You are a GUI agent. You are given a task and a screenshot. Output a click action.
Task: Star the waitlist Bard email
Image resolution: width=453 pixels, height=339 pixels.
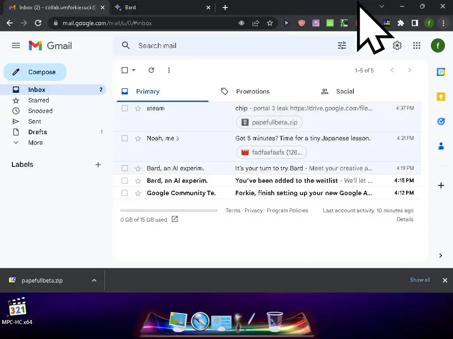(x=138, y=181)
